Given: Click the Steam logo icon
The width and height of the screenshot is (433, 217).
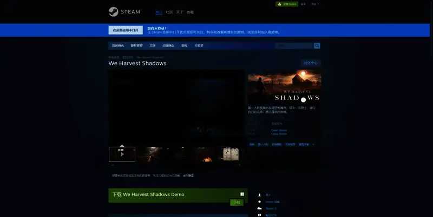Looking at the screenshot, I should click(x=113, y=11).
